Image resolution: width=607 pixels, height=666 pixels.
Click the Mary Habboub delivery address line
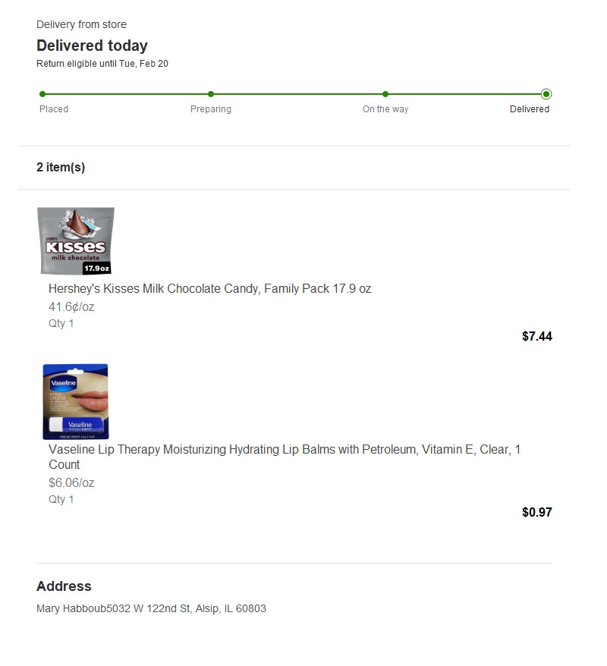[x=151, y=608]
